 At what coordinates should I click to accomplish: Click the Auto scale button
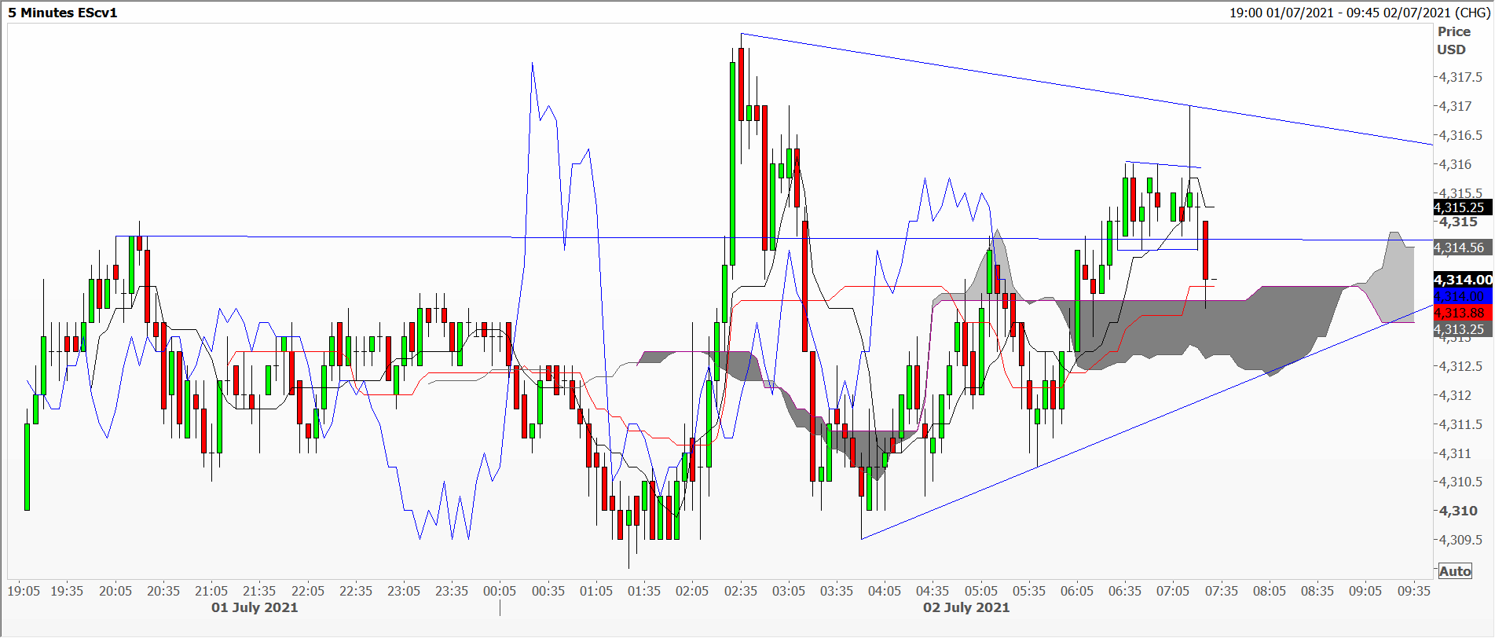point(1455,571)
